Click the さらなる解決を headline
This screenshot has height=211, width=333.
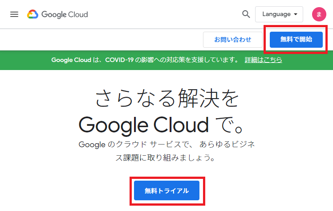(166, 98)
